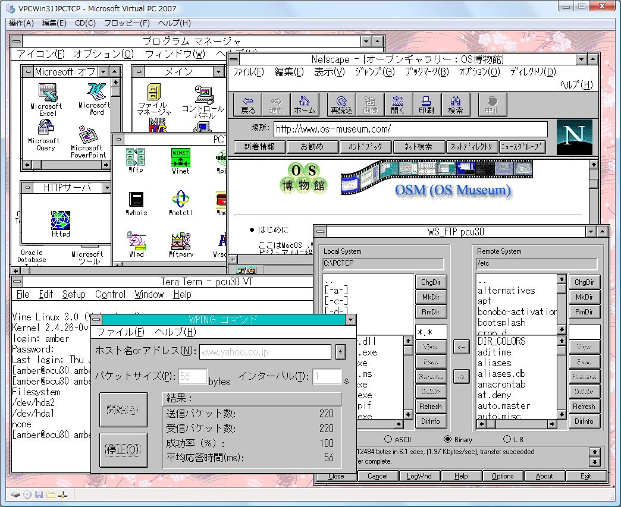Click the Exit button in WS_FTP
Viewport: 621px width, 507px height.
coord(586,476)
